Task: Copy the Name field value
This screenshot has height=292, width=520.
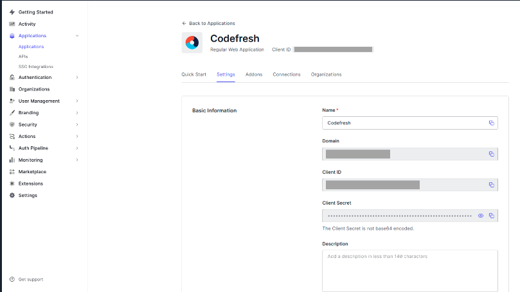Action: (491, 123)
